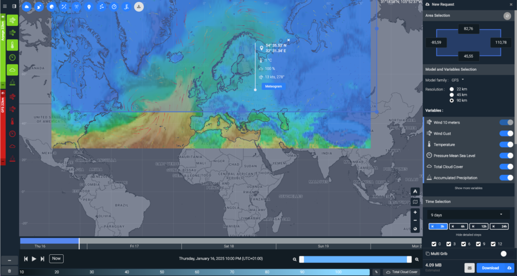The height and width of the screenshot is (276, 517).
Task: Open the satellite dish tool
Action: 39,7
